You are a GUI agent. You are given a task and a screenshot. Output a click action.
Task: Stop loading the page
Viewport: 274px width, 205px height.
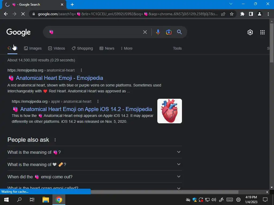23,14
